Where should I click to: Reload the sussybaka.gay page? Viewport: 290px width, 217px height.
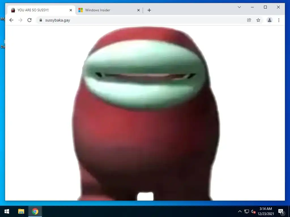29,20
